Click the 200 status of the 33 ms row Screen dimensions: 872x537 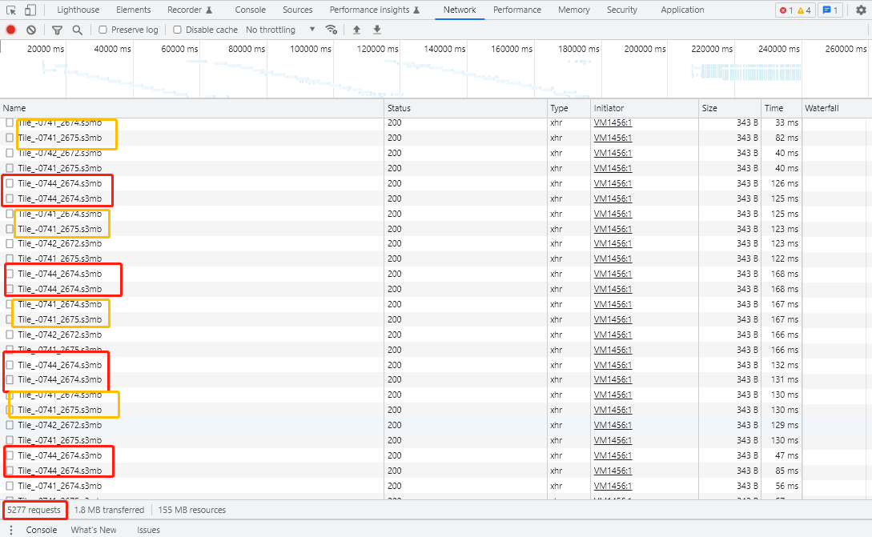point(394,122)
